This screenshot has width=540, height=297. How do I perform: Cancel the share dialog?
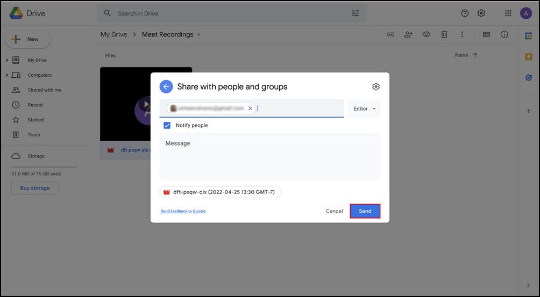[x=334, y=211]
